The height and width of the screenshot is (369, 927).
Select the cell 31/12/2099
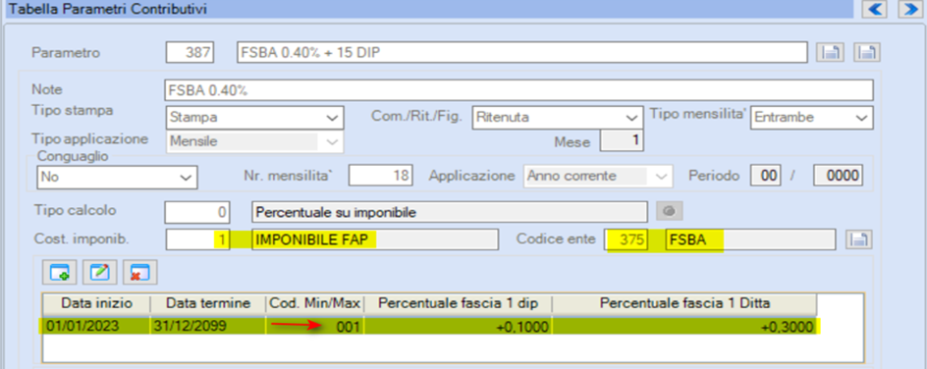(x=208, y=326)
